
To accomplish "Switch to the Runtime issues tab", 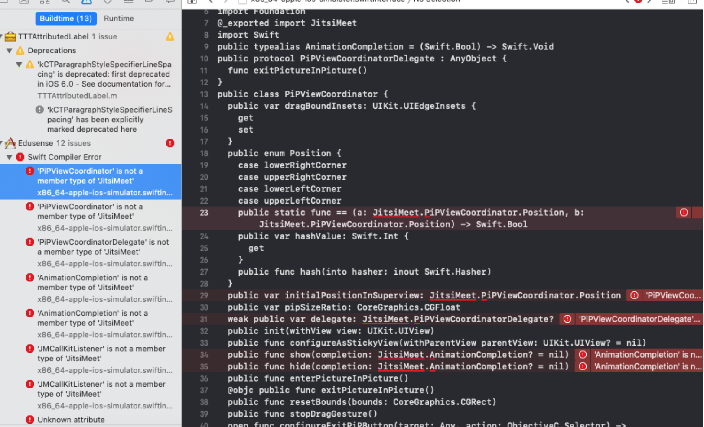I will coord(119,19).
